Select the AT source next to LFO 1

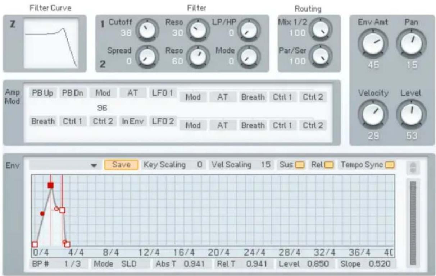click(x=133, y=93)
